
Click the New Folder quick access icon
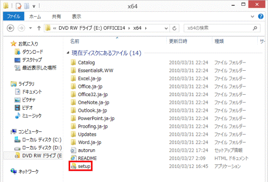[27, 6]
